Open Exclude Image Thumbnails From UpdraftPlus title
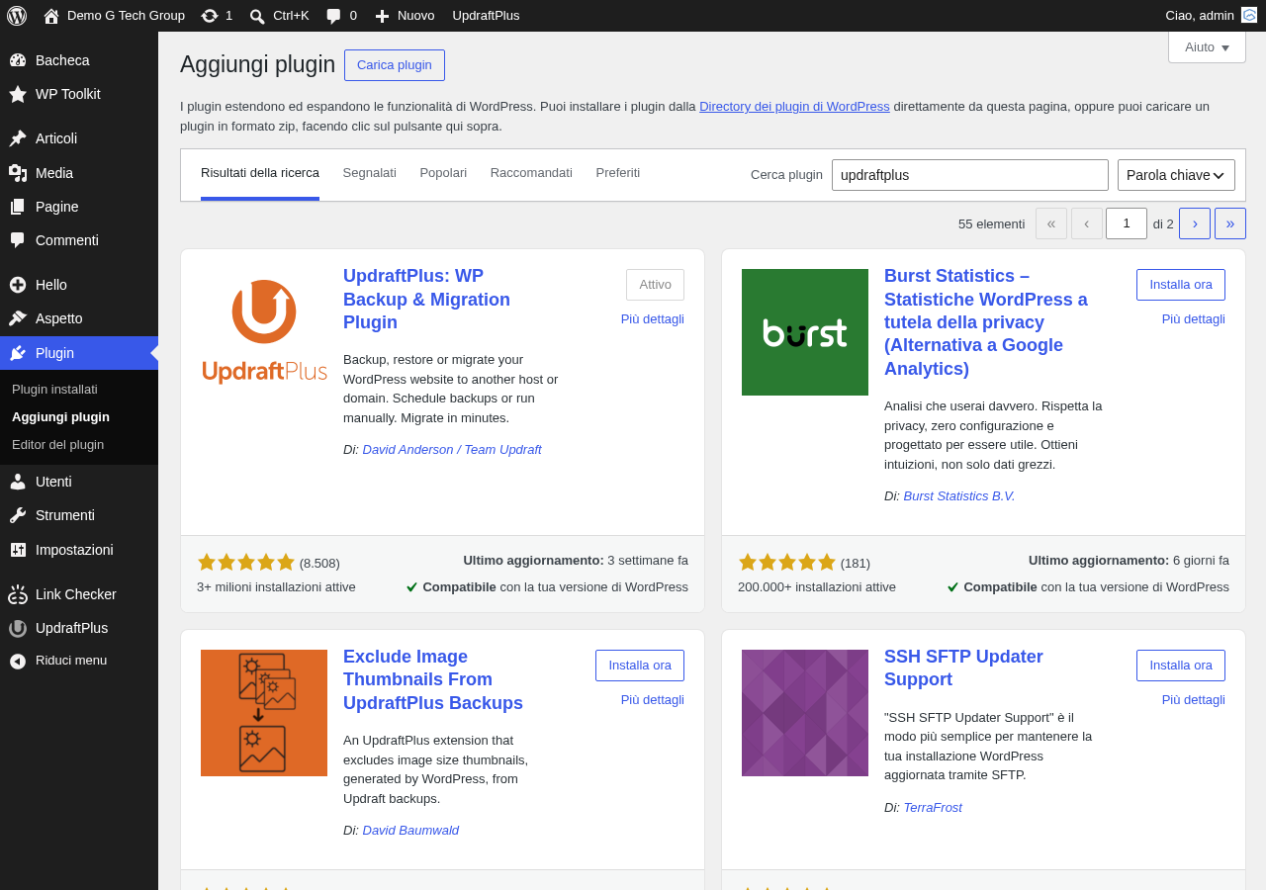Image resolution: width=1266 pixels, height=890 pixels. coord(433,679)
